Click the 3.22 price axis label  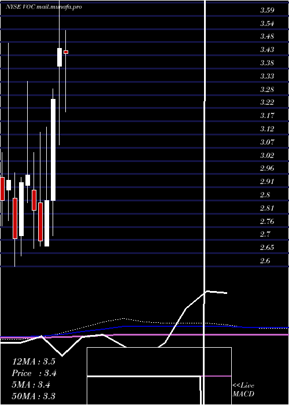point(267,102)
